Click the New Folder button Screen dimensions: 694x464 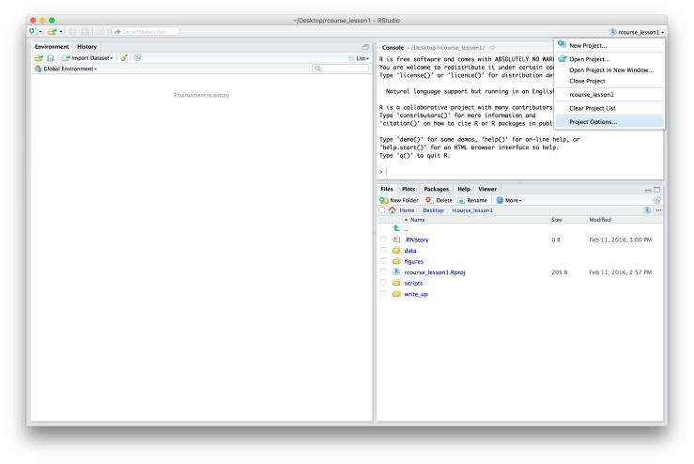point(399,200)
